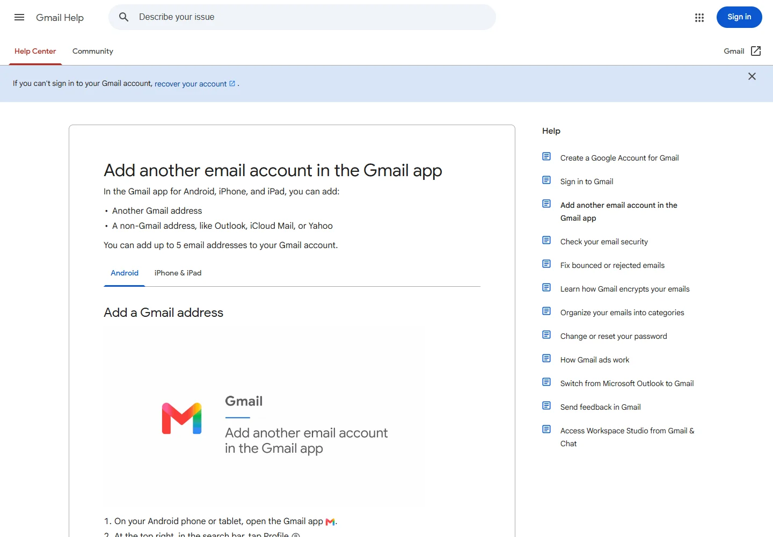Viewport: 773px width, 537px height.
Task: Click the Help sidebar heading
Action: [x=551, y=131]
